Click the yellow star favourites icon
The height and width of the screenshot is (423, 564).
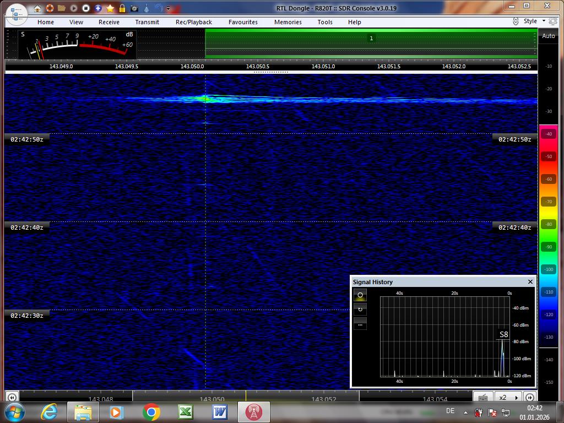110,8
